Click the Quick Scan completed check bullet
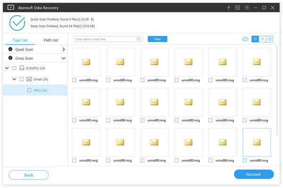Viewport: 283px width, 188px height. pyautogui.click(x=10, y=49)
